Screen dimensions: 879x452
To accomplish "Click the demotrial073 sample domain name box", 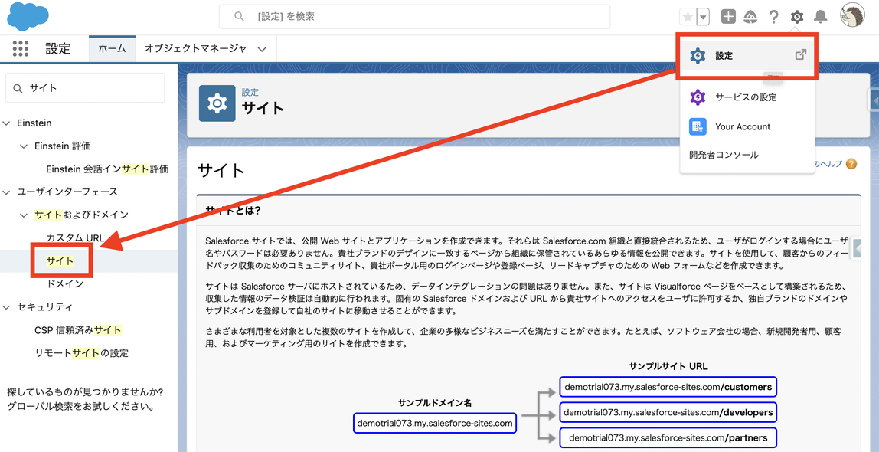I will click(435, 424).
